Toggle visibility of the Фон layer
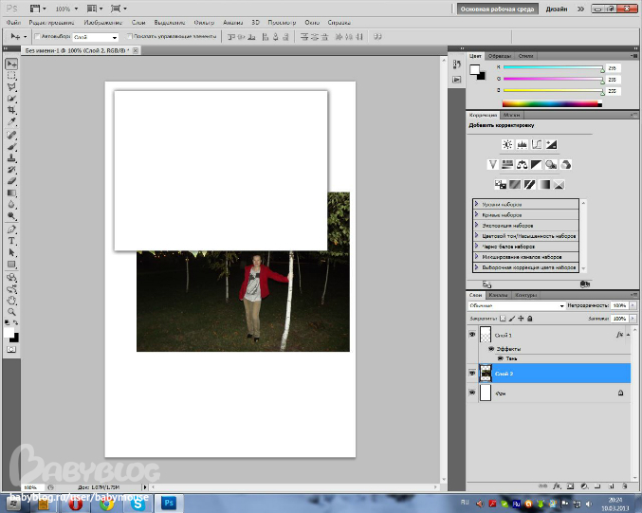The height and width of the screenshot is (513, 642). [472, 391]
